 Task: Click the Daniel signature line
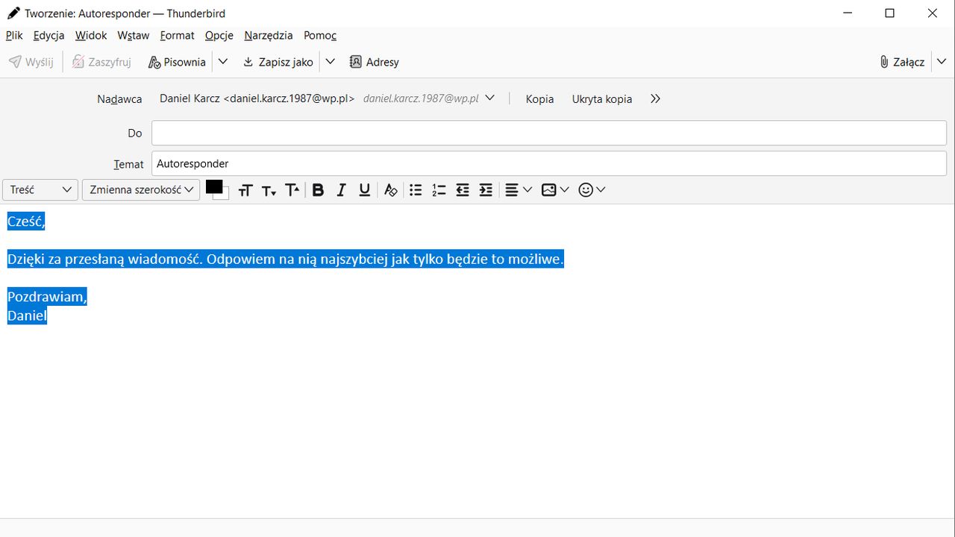tap(27, 315)
